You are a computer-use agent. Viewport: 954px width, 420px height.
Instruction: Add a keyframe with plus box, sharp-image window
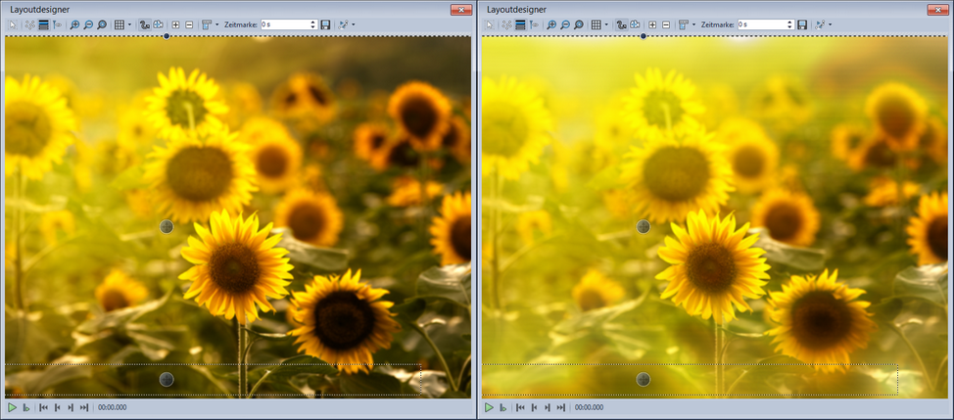coord(175,24)
